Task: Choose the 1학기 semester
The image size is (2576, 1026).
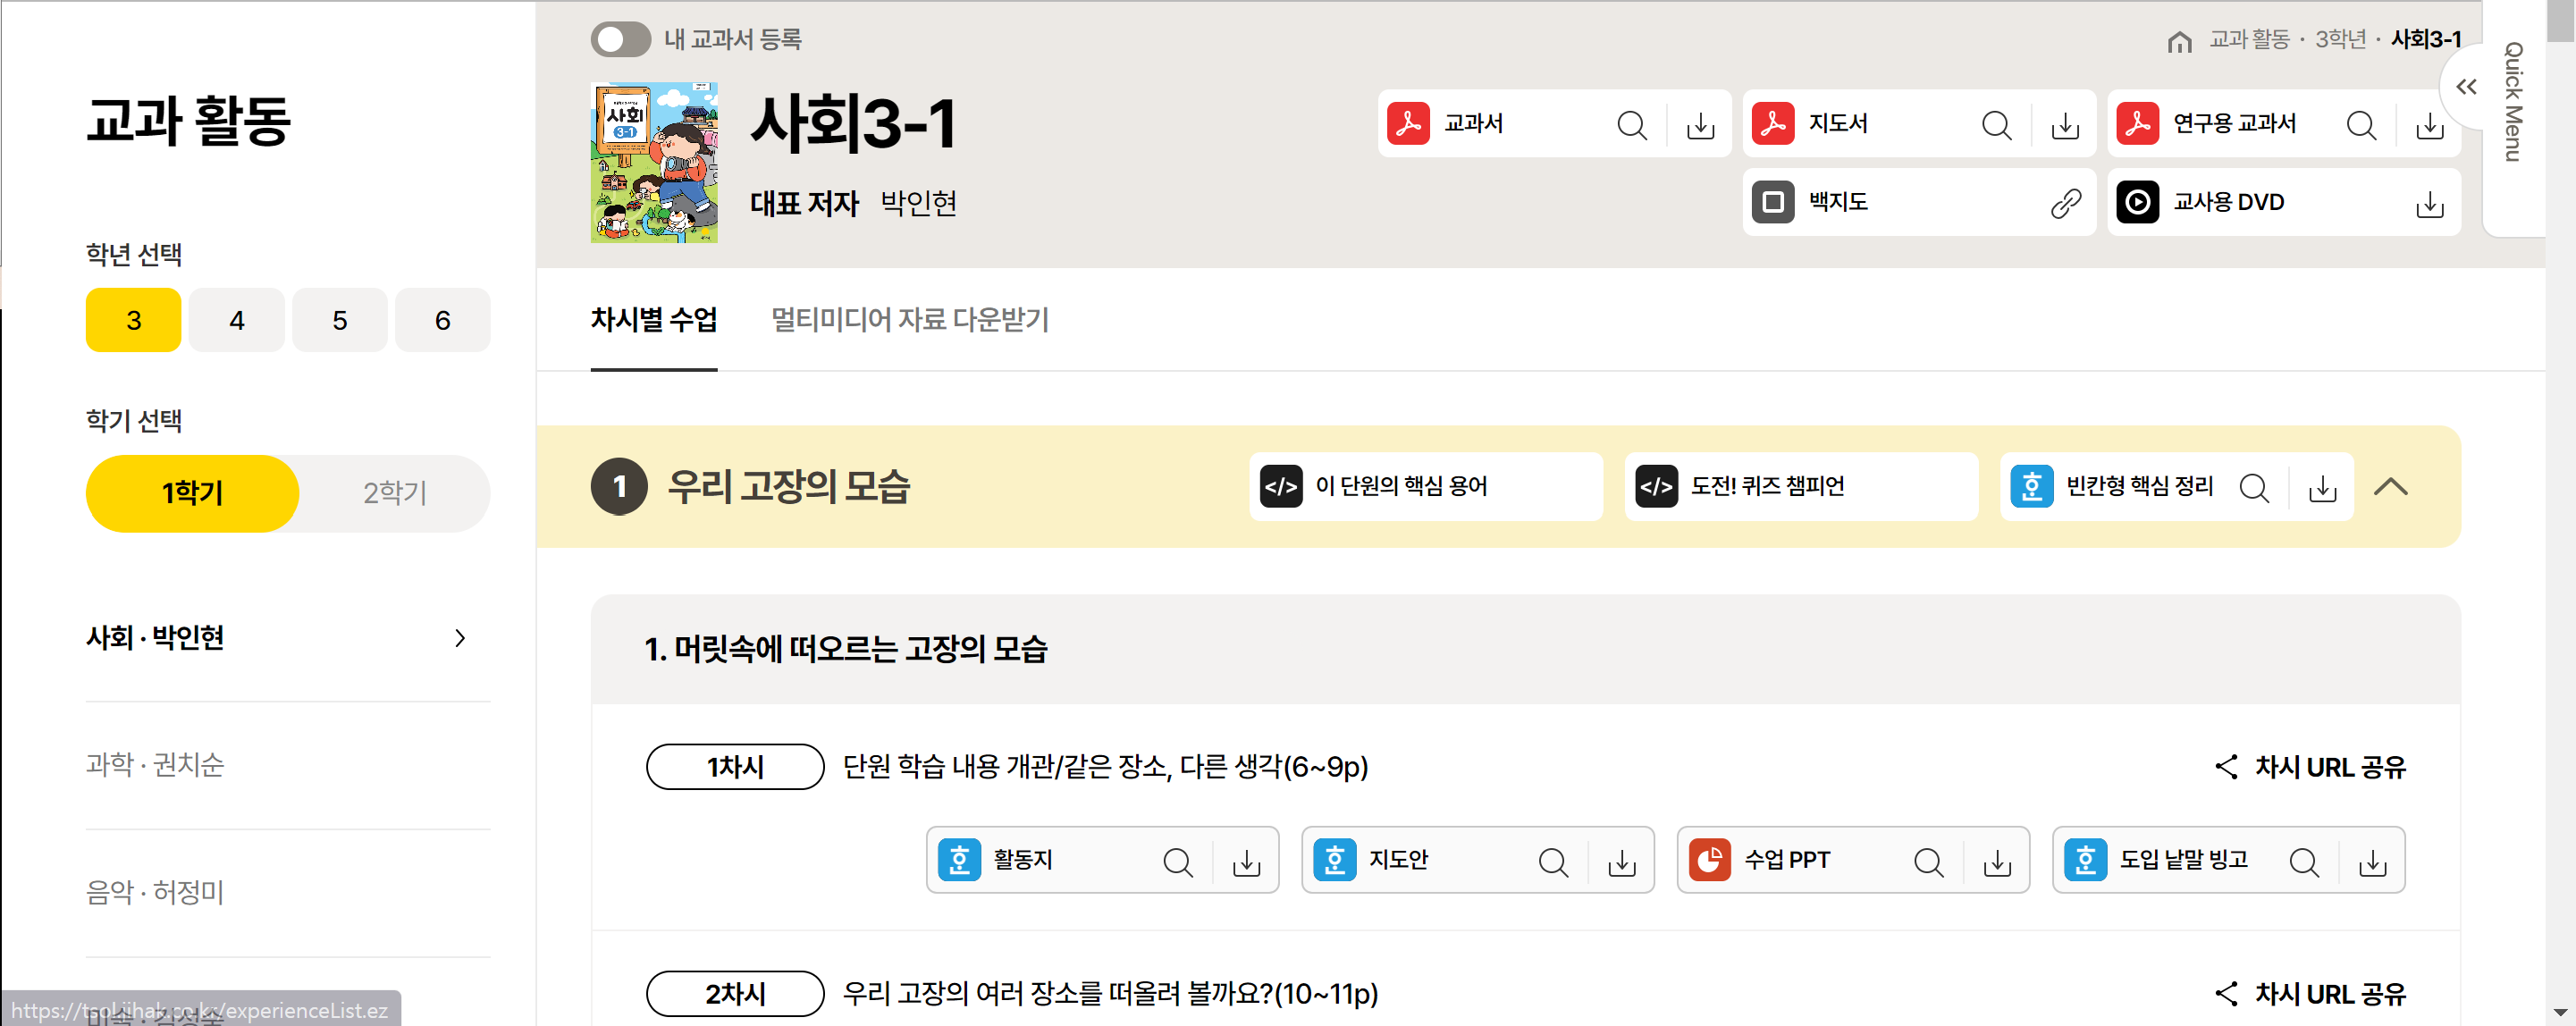Action: point(192,493)
